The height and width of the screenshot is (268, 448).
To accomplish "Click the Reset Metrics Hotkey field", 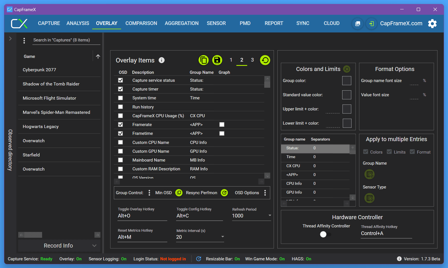I will click(142, 237).
